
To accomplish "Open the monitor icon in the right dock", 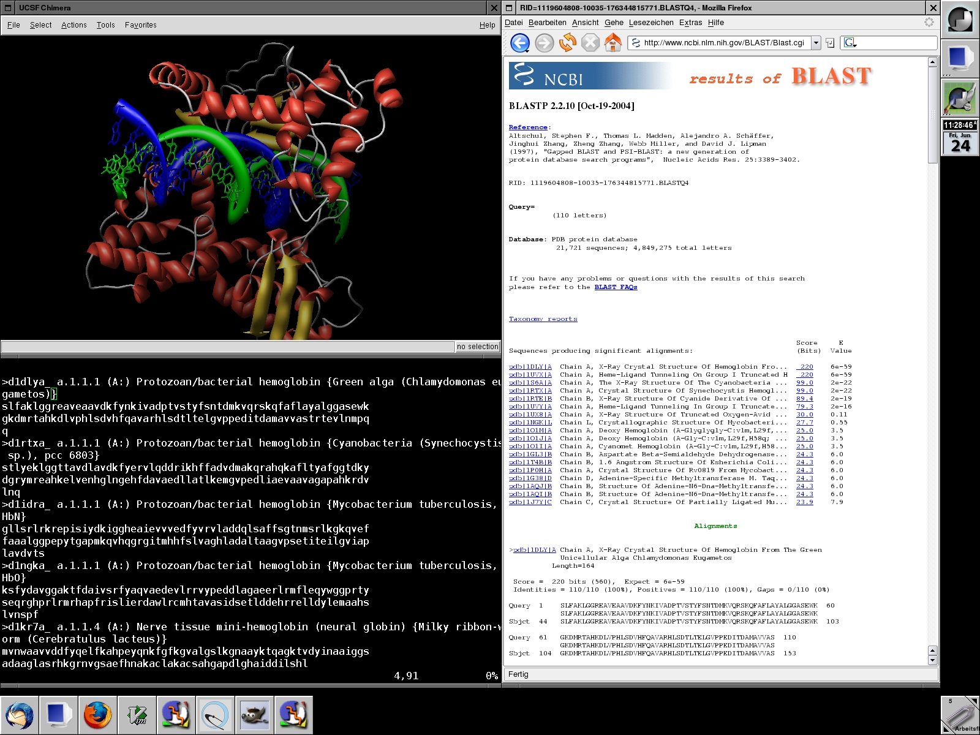I will click(960, 59).
